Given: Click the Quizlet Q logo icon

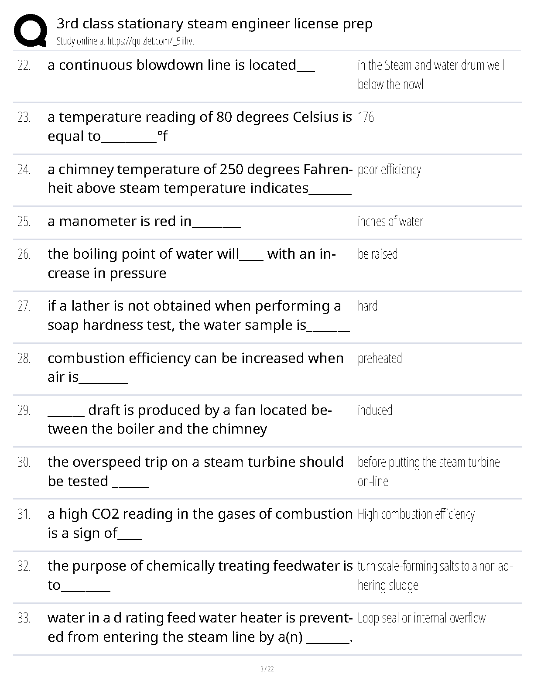Looking at the screenshot, I should coord(31,30).
